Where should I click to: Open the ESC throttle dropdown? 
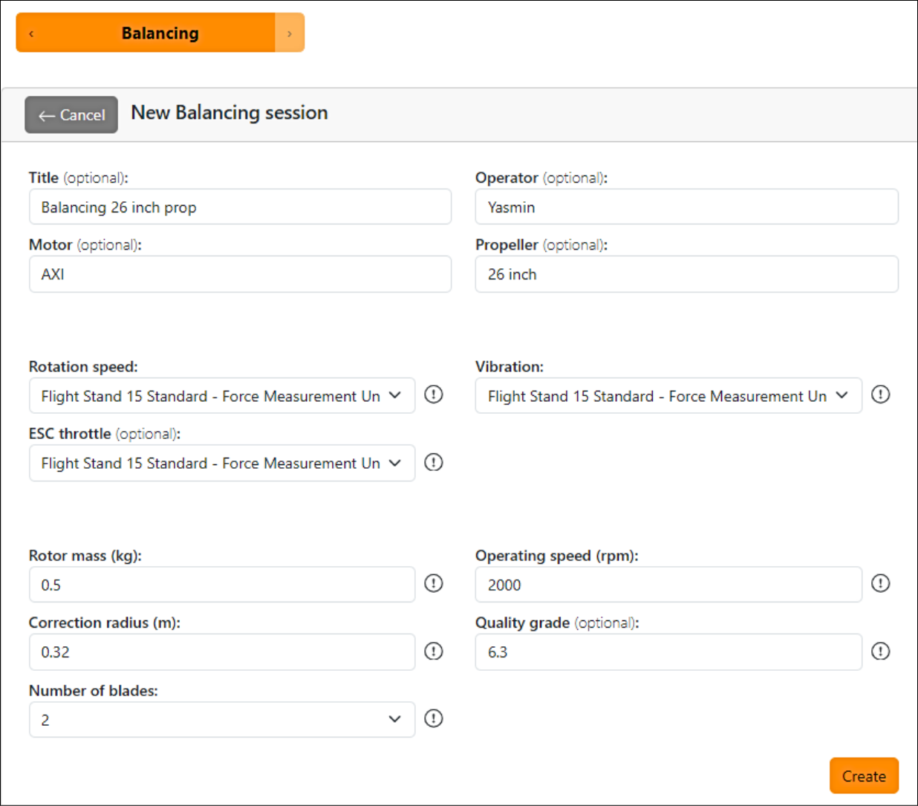click(221, 463)
